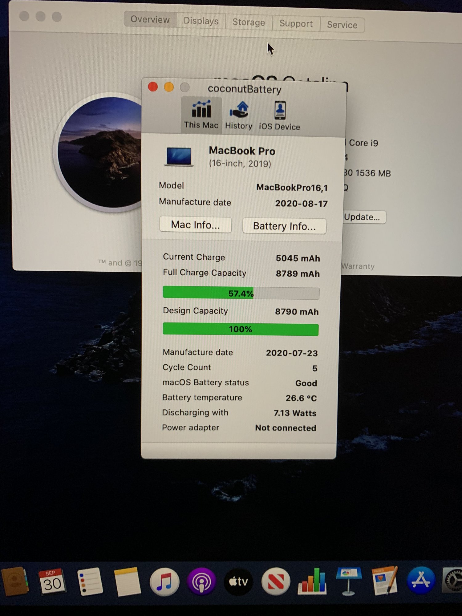
Task: Launch Music from the Dock
Action: (164, 582)
